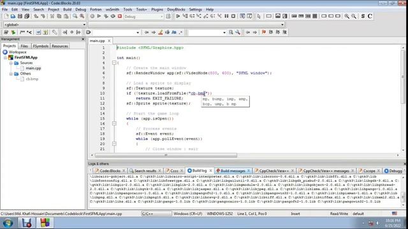Click the bold C toolbar icon
The width and height of the screenshot is (408, 229).
[370, 17]
